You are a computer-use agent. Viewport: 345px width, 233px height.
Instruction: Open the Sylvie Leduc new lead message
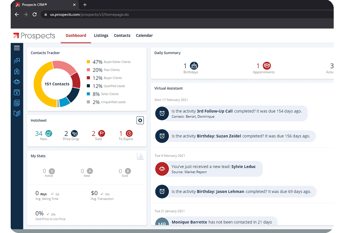click(x=214, y=169)
